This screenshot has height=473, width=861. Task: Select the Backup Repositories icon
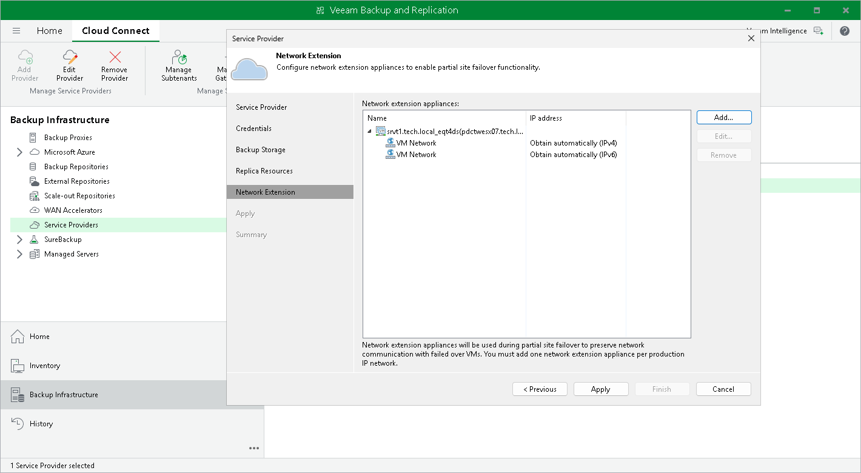pos(34,167)
